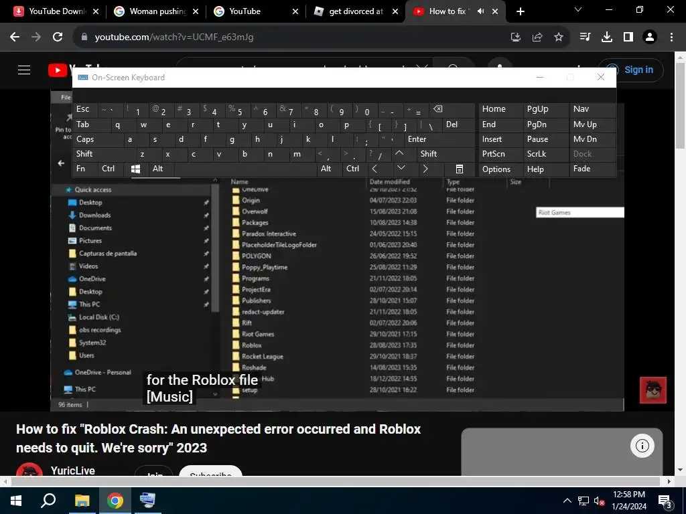The height and width of the screenshot is (514, 686).
Task: Switch to YouTube Downloader tab
Action: (x=56, y=11)
